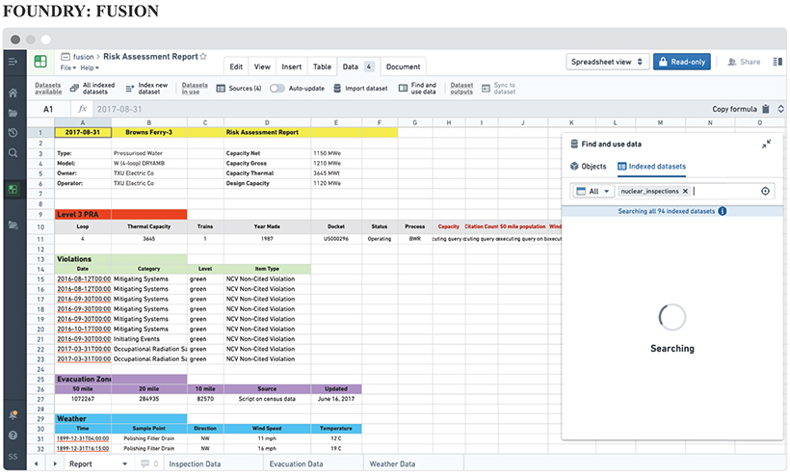Click the Read-only button
This screenshot has height=474, width=790.
[x=682, y=62]
